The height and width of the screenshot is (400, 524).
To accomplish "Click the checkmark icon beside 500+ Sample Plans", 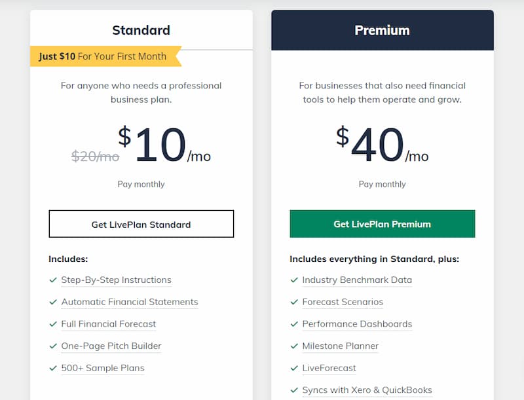I will (x=53, y=368).
